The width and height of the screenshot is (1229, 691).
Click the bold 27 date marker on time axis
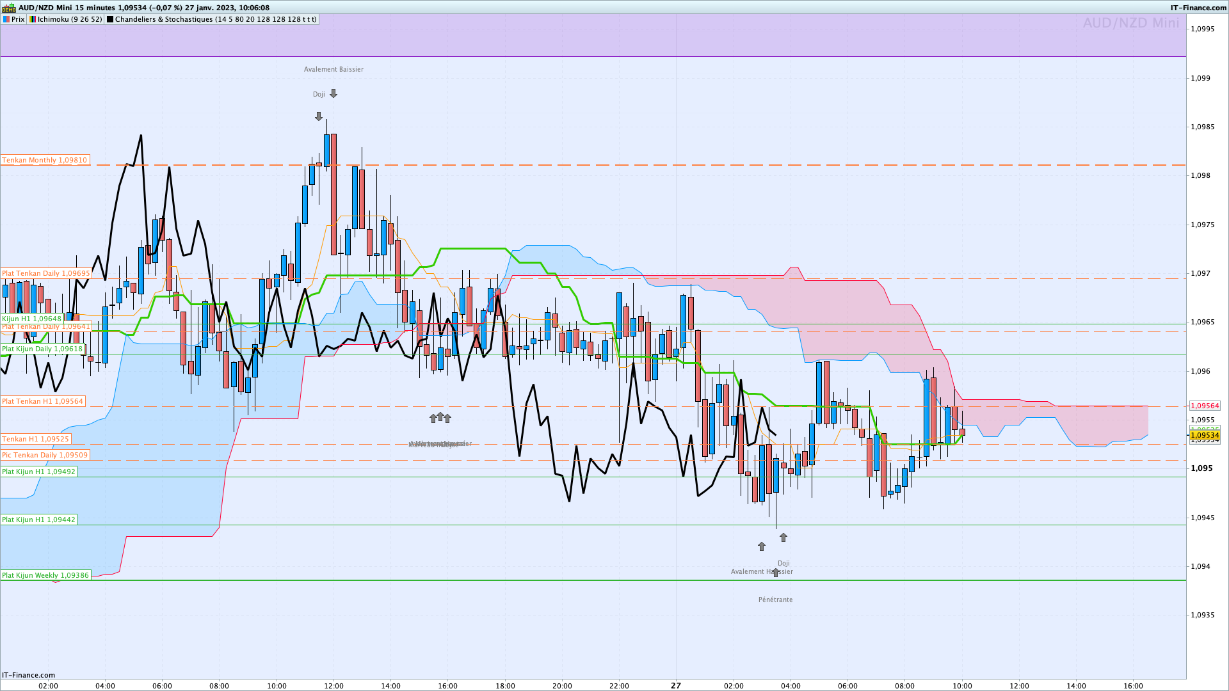tap(676, 685)
